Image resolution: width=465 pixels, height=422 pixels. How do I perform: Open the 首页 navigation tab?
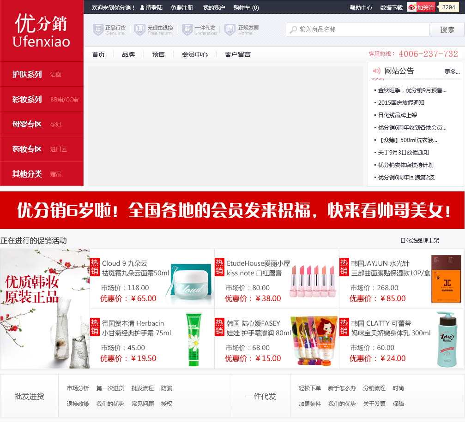98,54
